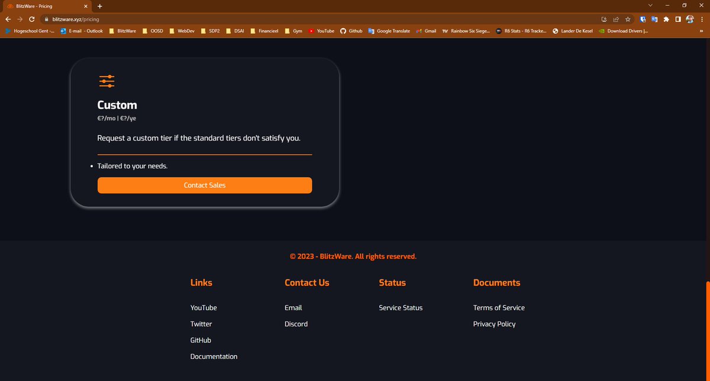
Task: Share this page using the share icon
Action: (x=616, y=19)
